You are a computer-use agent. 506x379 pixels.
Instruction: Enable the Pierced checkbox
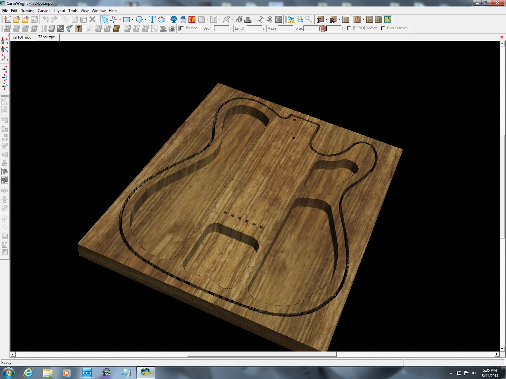tap(182, 28)
